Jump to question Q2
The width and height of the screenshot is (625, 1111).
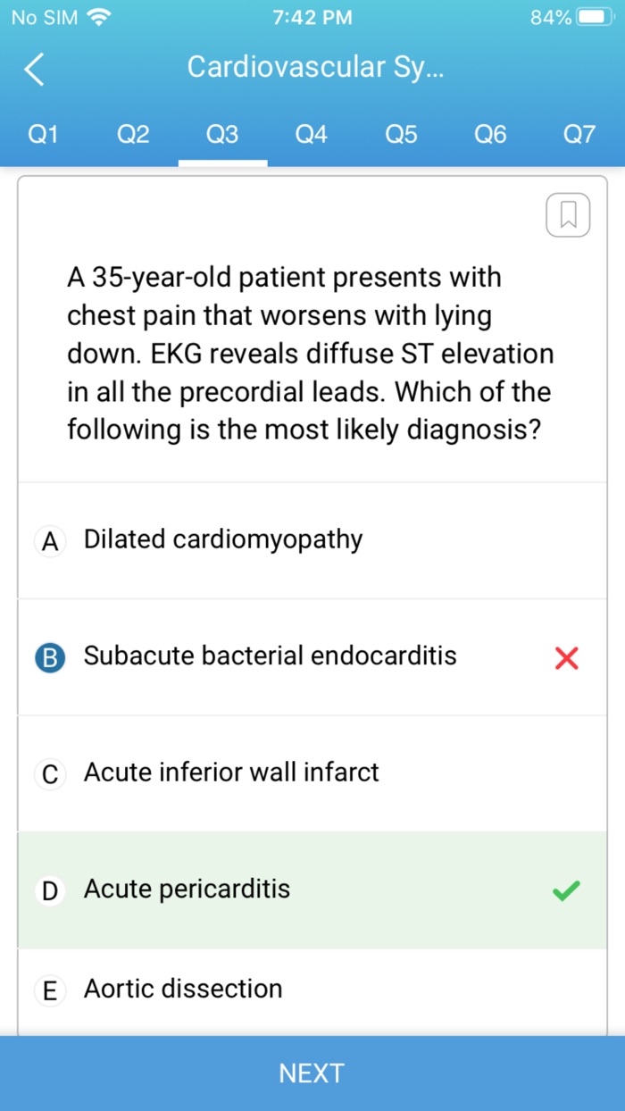tap(132, 134)
